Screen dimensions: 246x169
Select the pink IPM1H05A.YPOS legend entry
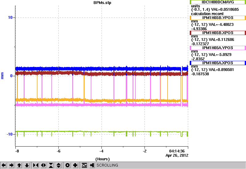click(218, 48)
